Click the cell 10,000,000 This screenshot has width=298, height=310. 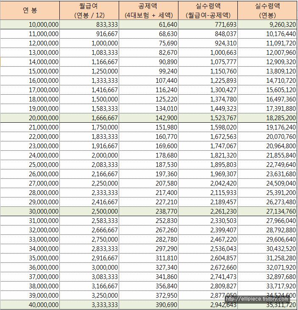30,25
